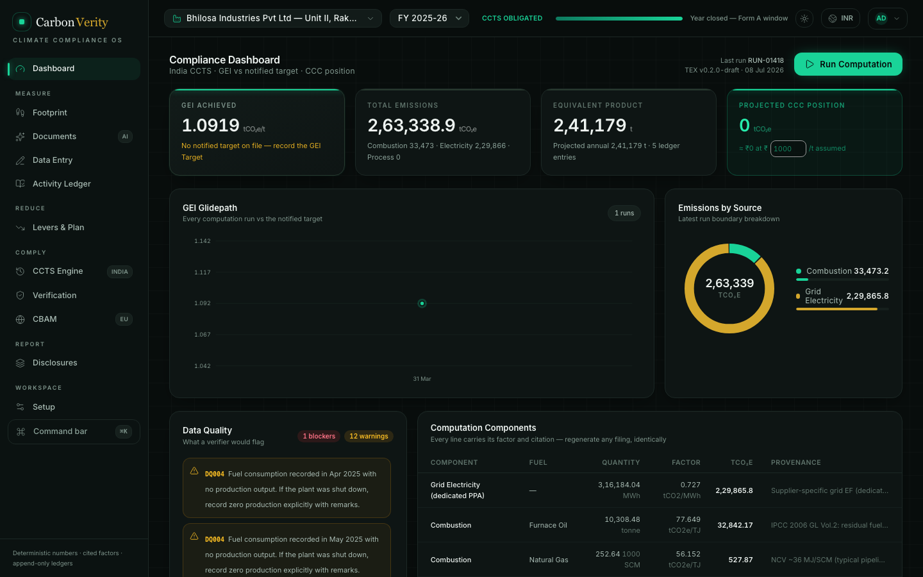Open the Setup workspace page
This screenshot has height=577, width=923.
74,407
